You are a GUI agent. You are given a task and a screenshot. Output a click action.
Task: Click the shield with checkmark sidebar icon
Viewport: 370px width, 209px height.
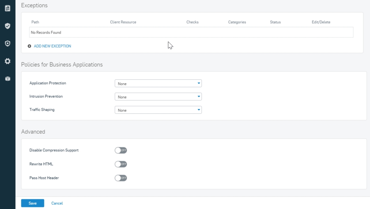click(x=7, y=26)
